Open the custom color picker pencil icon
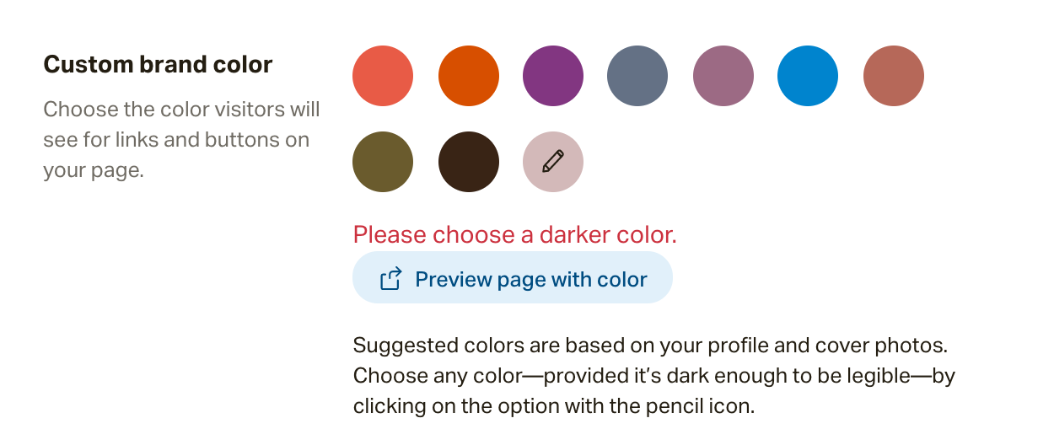1054x445 pixels. click(553, 162)
